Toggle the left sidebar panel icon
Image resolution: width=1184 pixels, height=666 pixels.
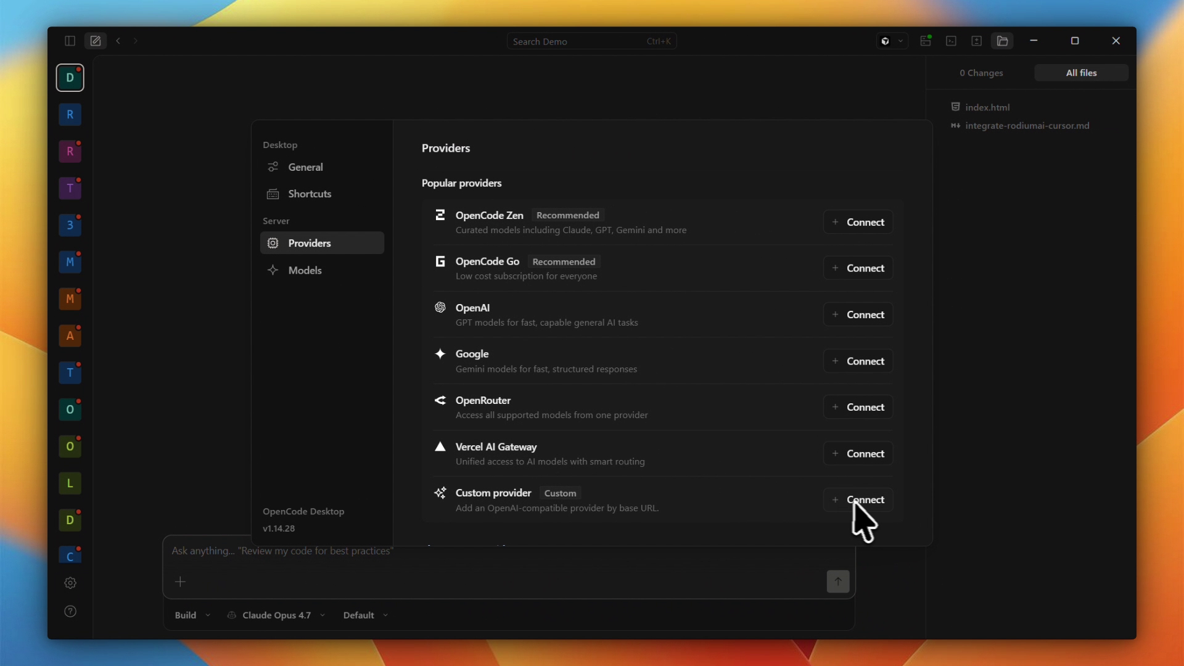pyautogui.click(x=70, y=41)
